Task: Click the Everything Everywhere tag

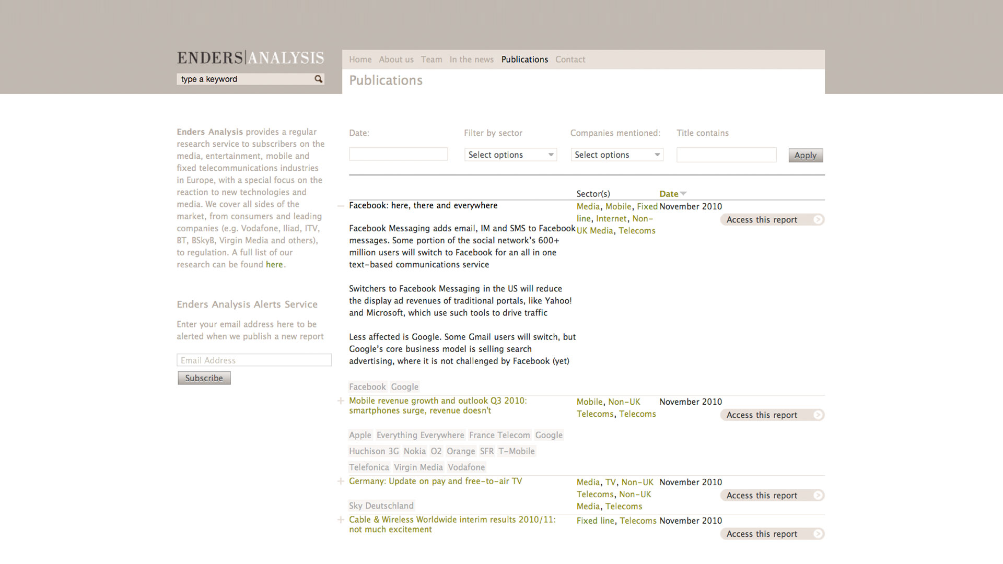Action: point(420,436)
